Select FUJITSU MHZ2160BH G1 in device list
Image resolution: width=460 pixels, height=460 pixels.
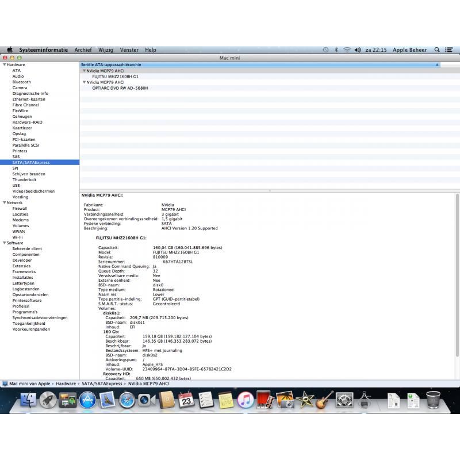(x=116, y=76)
